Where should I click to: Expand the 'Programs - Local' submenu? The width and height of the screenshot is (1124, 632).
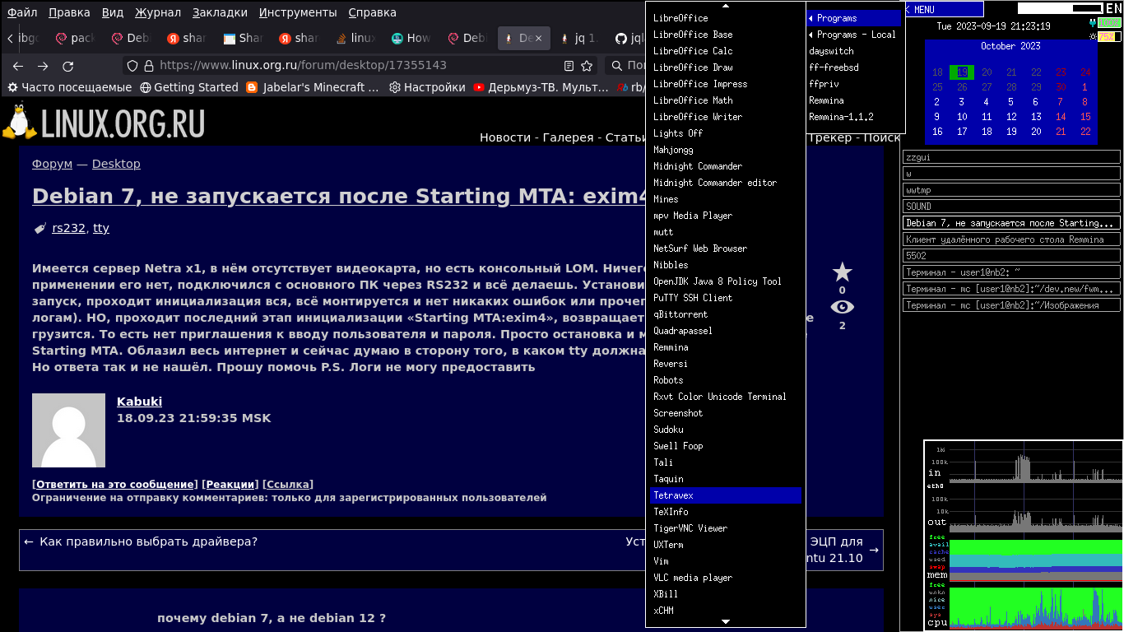click(854, 35)
